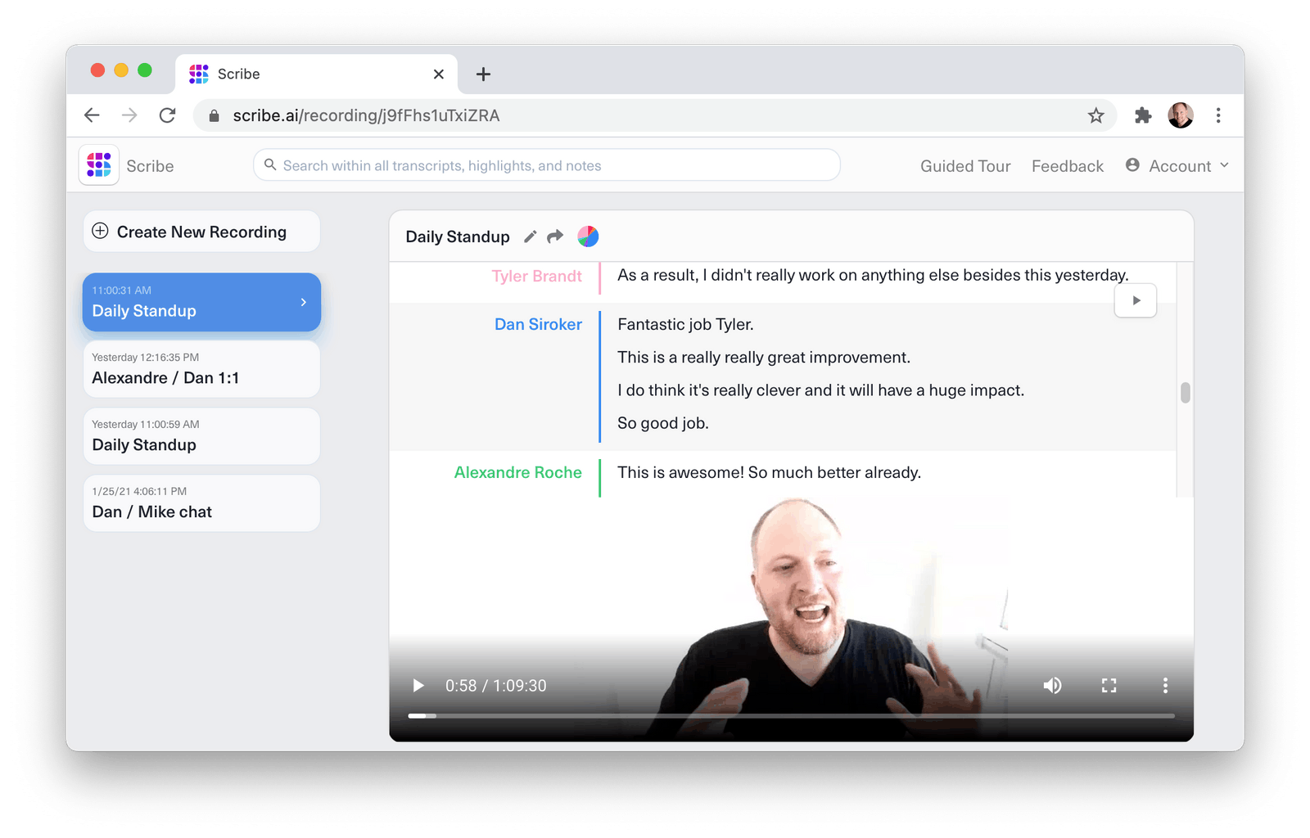Click the Scribe brand name text

pos(150,166)
